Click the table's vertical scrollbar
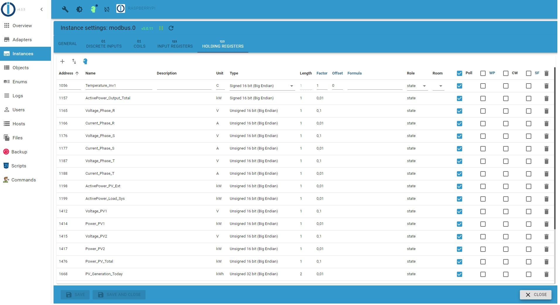Image resolution: width=560 pixels, height=305 pixels. click(555, 148)
